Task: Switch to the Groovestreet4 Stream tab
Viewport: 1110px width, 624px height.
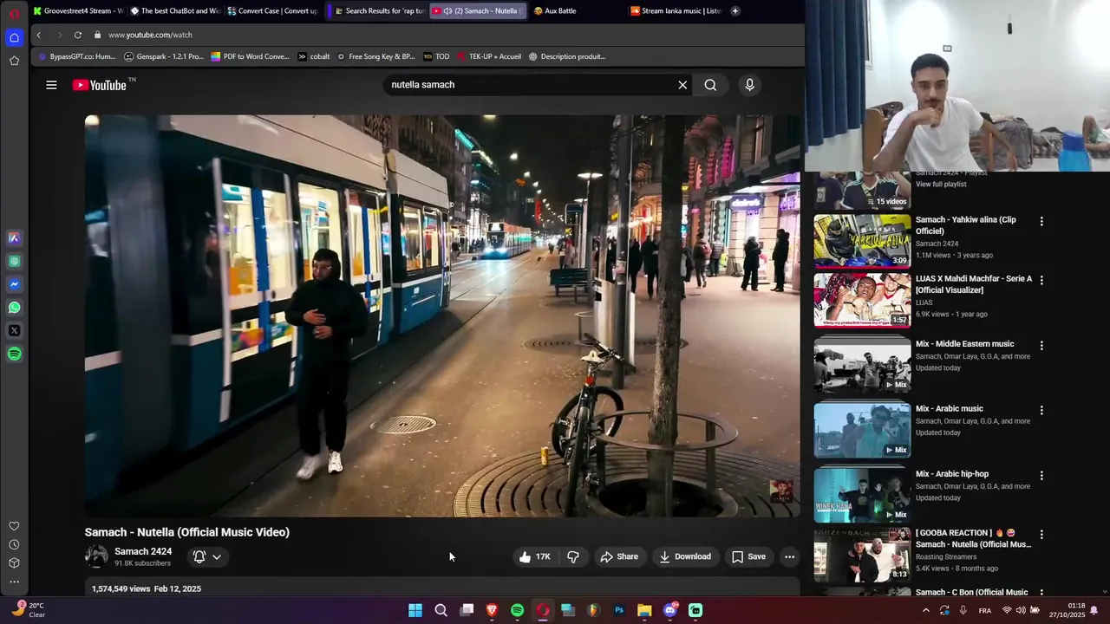Action: pos(78,11)
